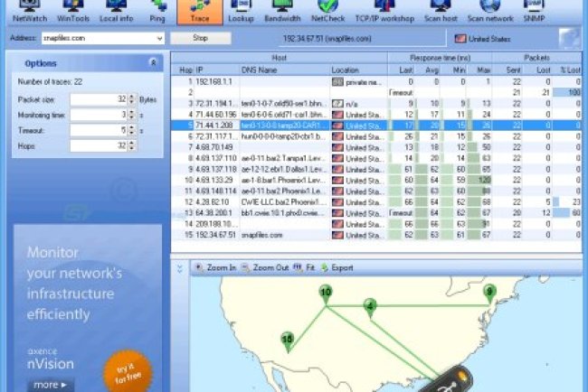Open the TCP/IP workshop tool

coord(385,11)
